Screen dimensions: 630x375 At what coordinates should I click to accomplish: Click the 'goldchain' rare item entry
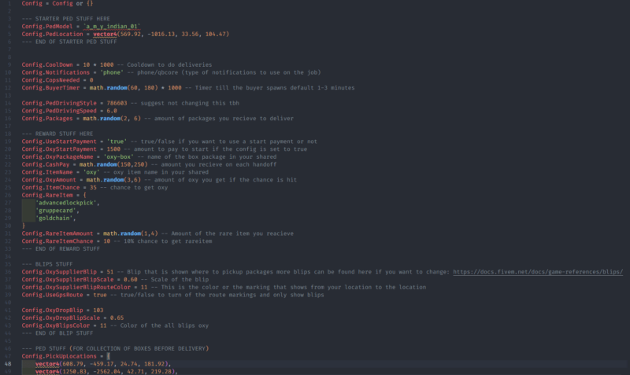point(55,219)
